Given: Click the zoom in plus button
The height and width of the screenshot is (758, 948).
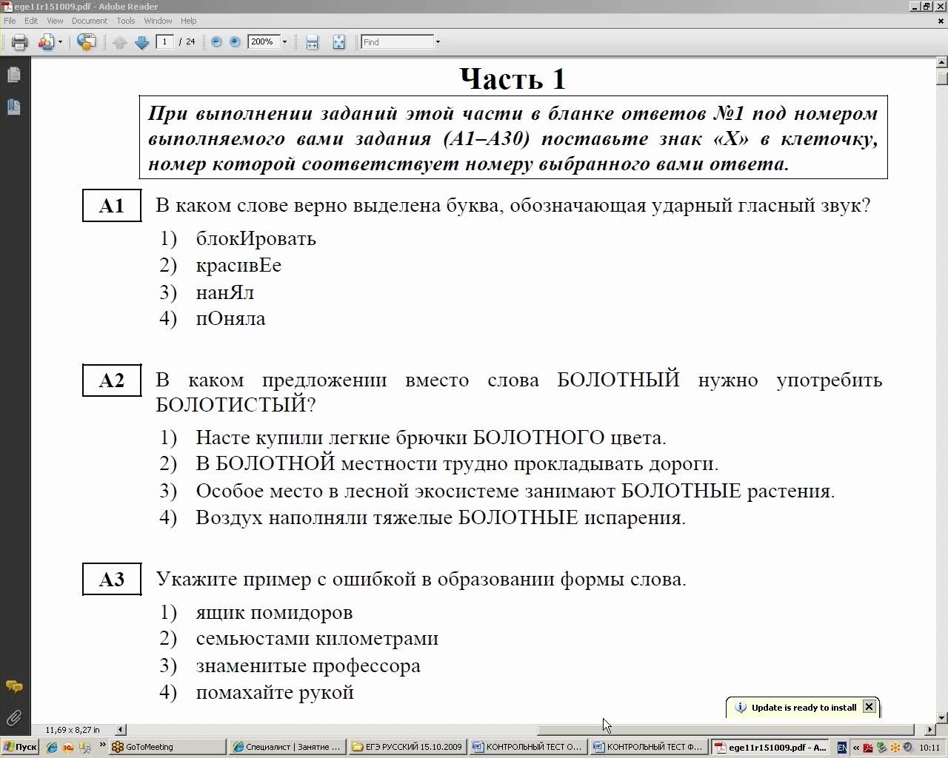Looking at the screenshot, I should click(x=235, y=42).
